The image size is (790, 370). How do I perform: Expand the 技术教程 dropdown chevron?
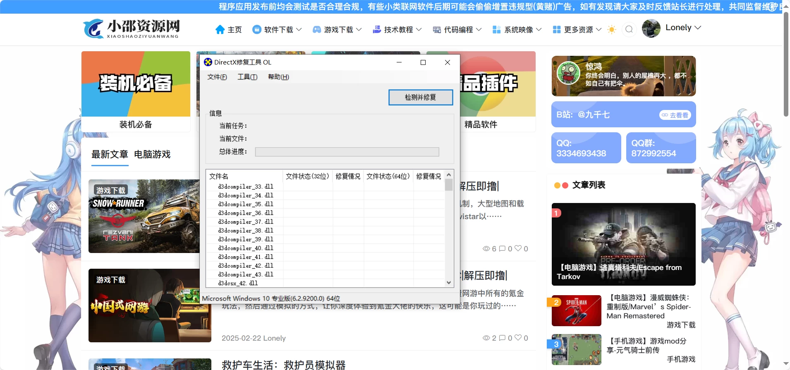coord(419,29)
